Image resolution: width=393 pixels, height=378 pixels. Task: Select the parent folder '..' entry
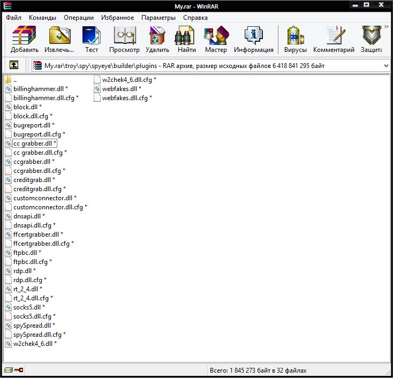coord(11,80)
